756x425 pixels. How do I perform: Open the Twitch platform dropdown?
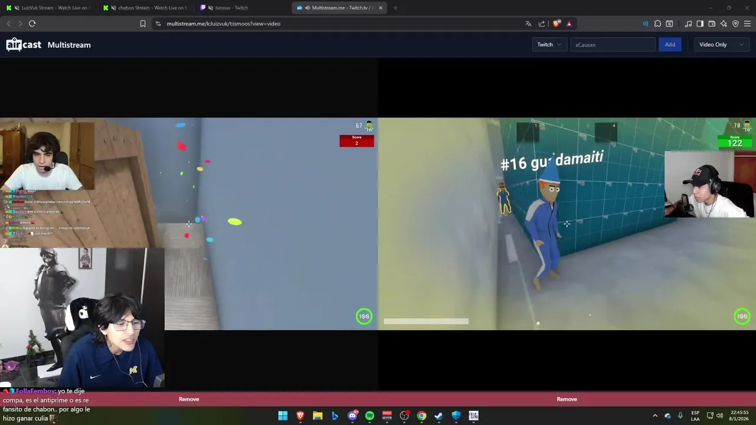click(549, 45)
